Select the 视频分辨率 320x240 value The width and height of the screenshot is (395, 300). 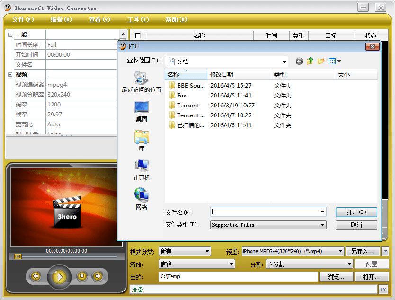click(x=81, y=94)
